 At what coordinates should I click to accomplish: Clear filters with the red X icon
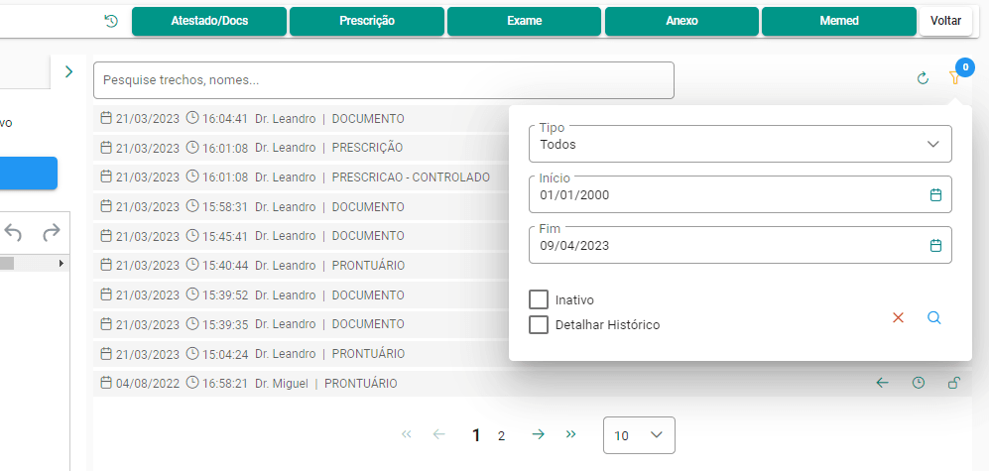[898, 317]
